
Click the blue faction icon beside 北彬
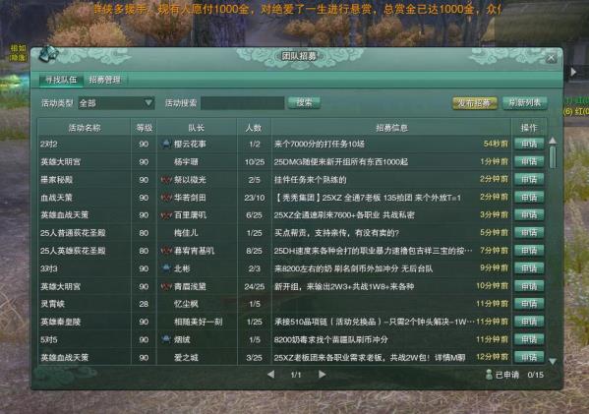[165, 268]
